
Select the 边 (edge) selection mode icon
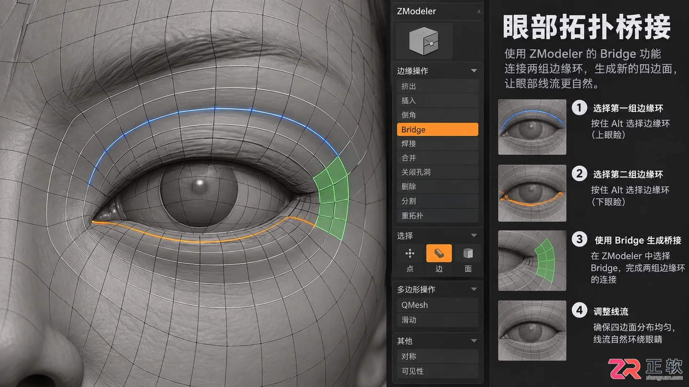pyautogui.click(x=439, y=253)
